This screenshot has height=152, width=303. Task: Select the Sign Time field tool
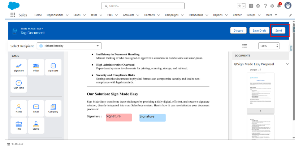[x=19, y=84]
